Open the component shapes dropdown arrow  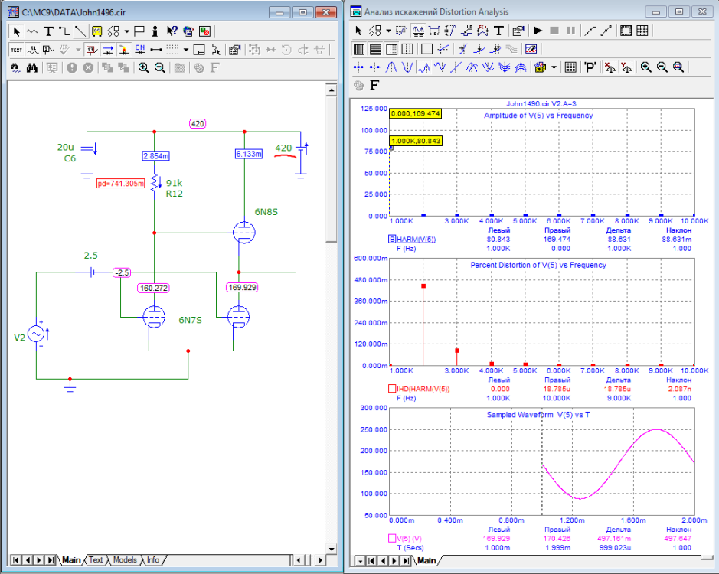click(x=126, y=31)
